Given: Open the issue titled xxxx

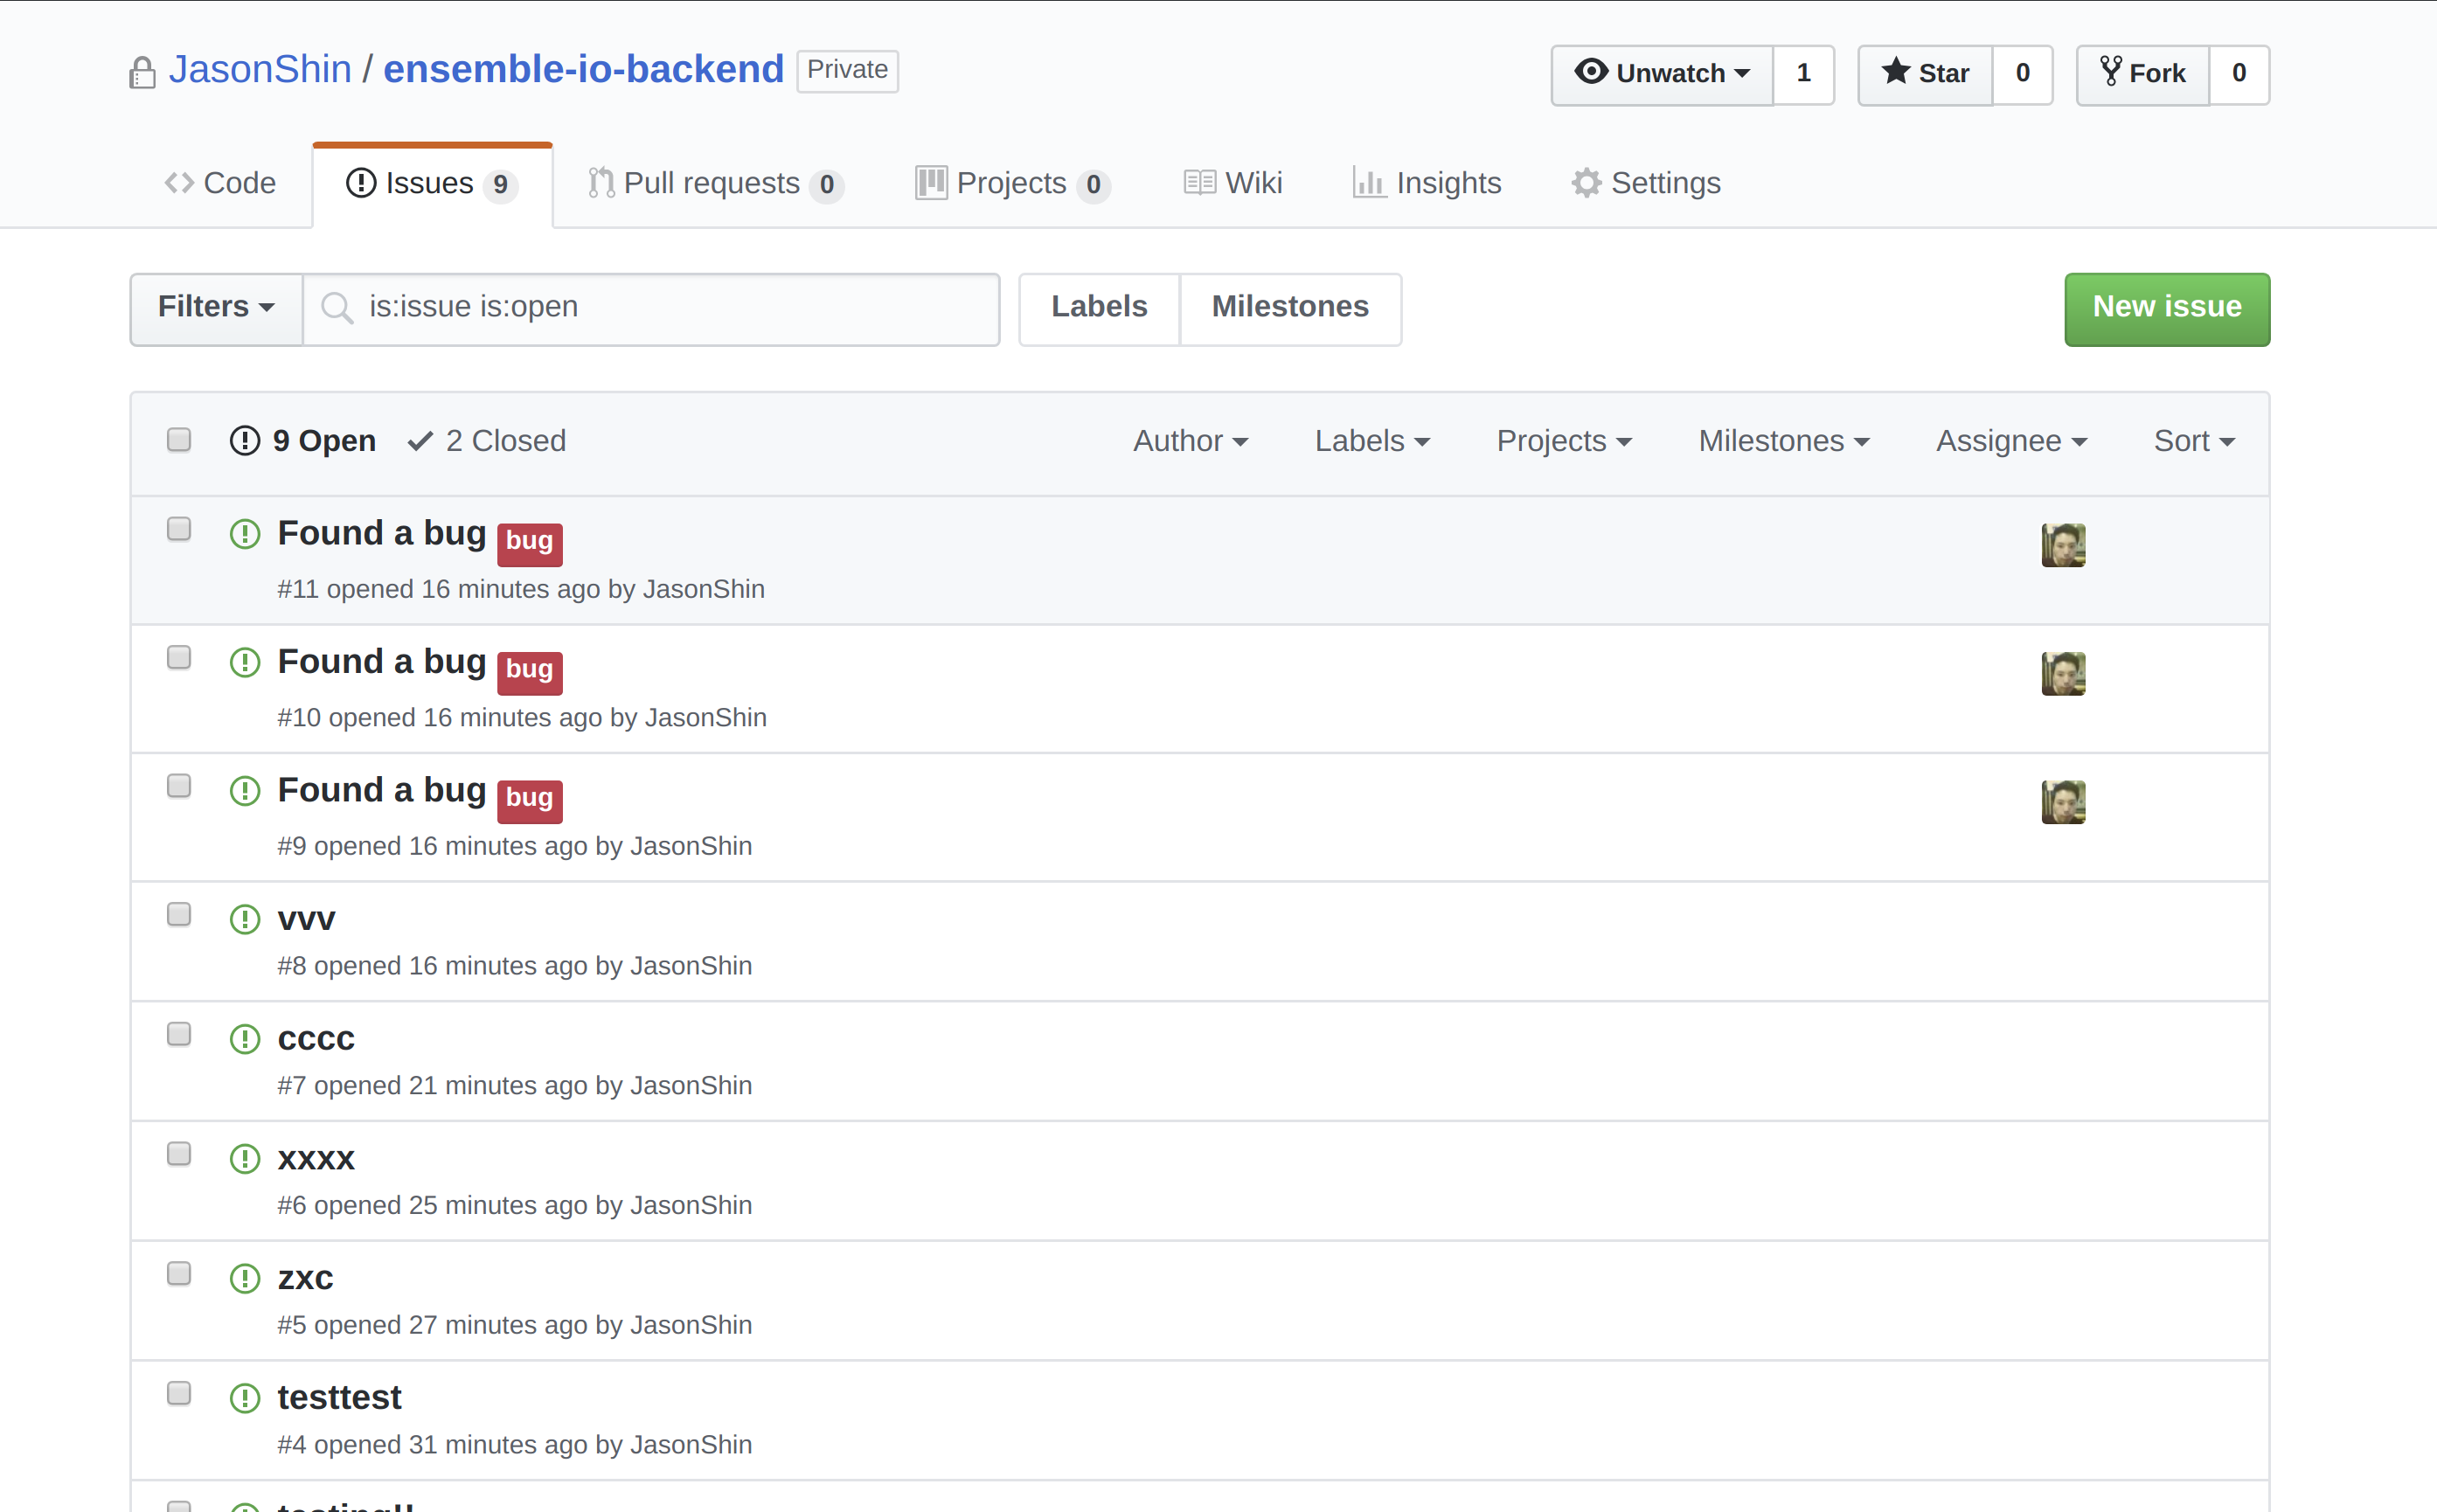Looking at the screenshot, I should pos(316,1159).
